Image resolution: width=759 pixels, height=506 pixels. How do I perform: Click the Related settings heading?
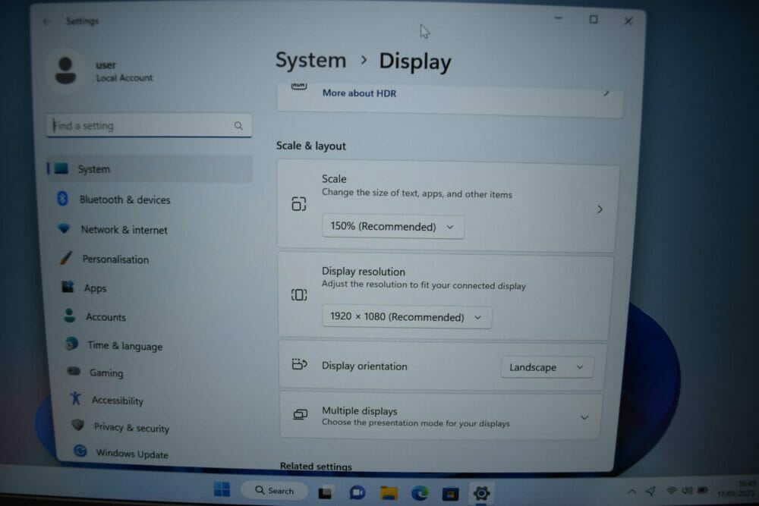tap(316, 467)
